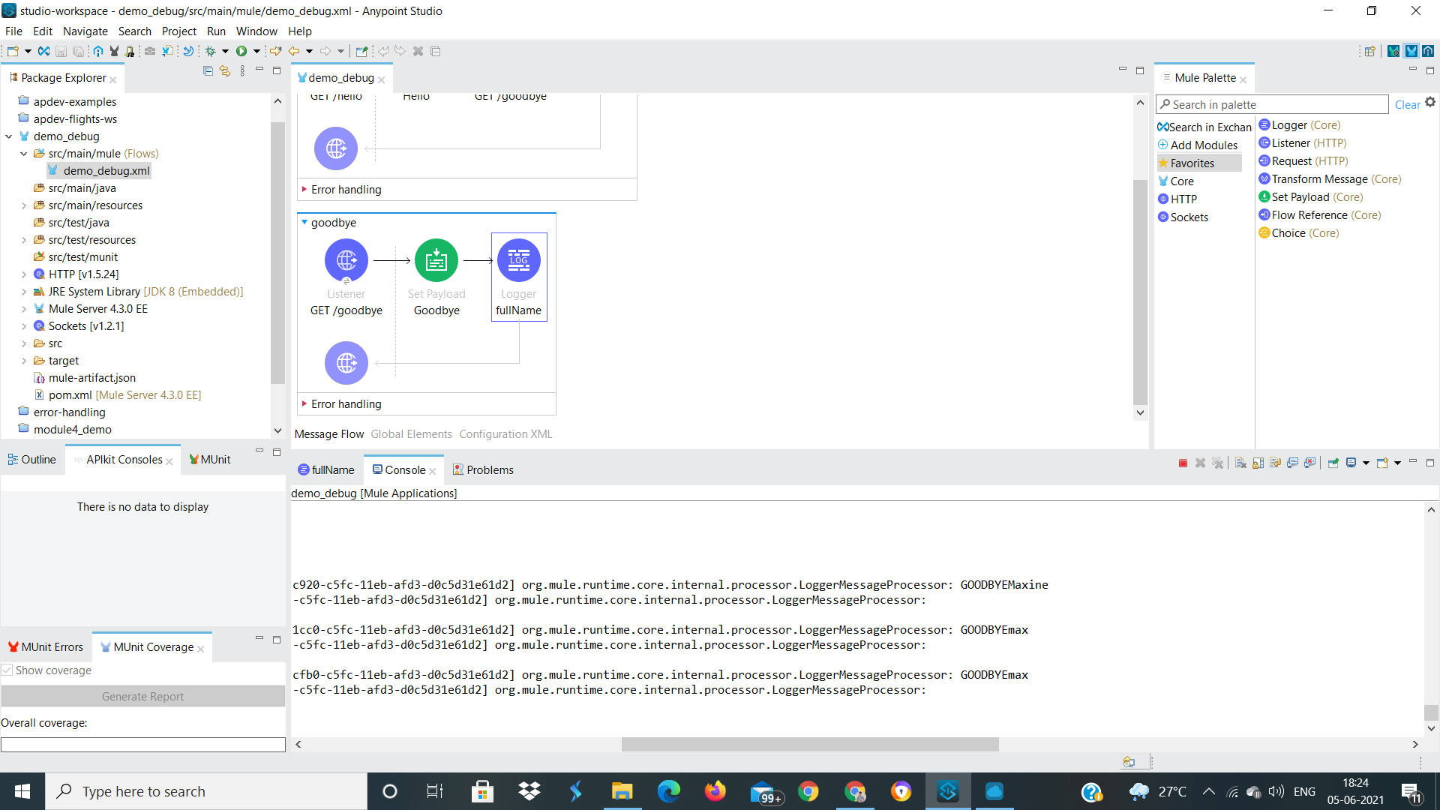Click Clear link in Mule Palette
Viewport: 1440px width, 810px height.
[x=1407, y=105]
